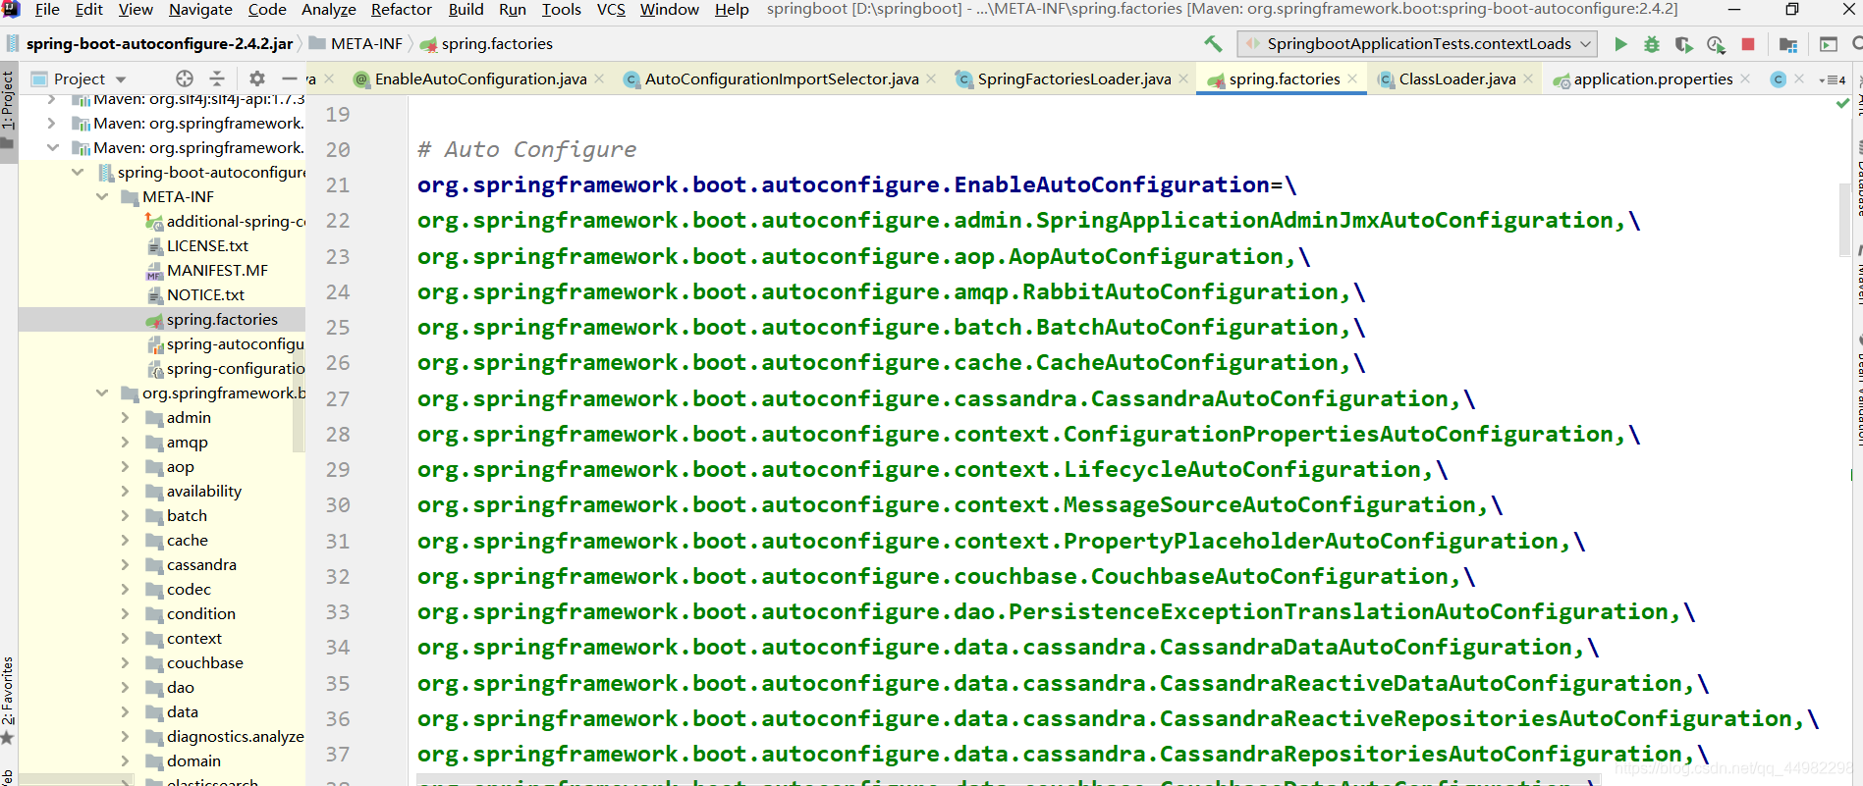Viewport: 1863px width, 786px height.
Task: Expand the aop package
Action: tap(125, 466)
